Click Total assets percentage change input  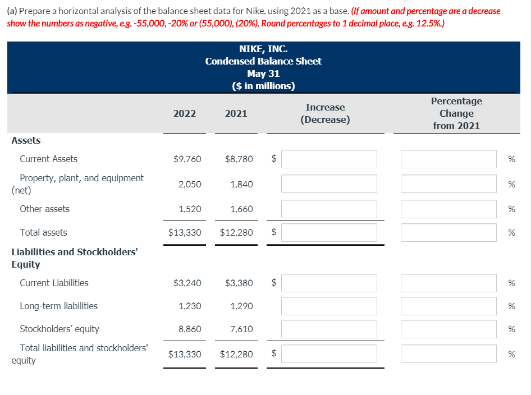[x=448, y=232]
